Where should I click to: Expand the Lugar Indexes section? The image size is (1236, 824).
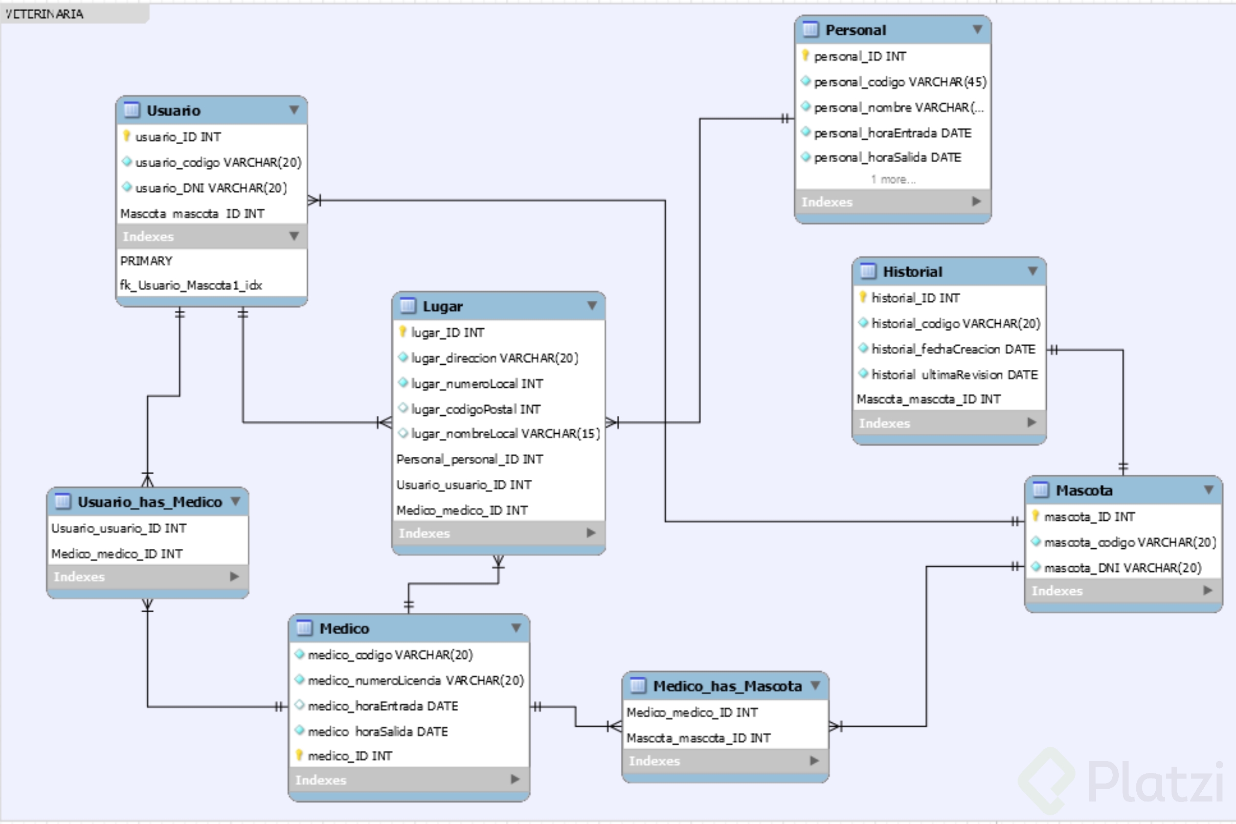click(591, 533)
